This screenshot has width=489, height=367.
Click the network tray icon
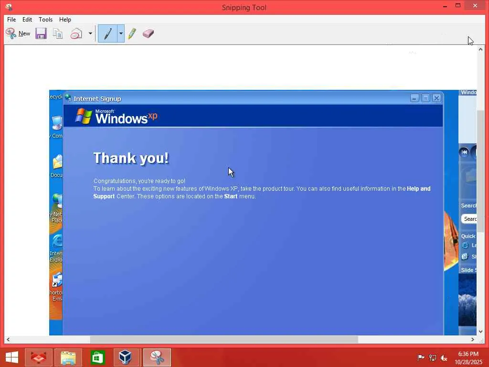[x=432, y=357]
